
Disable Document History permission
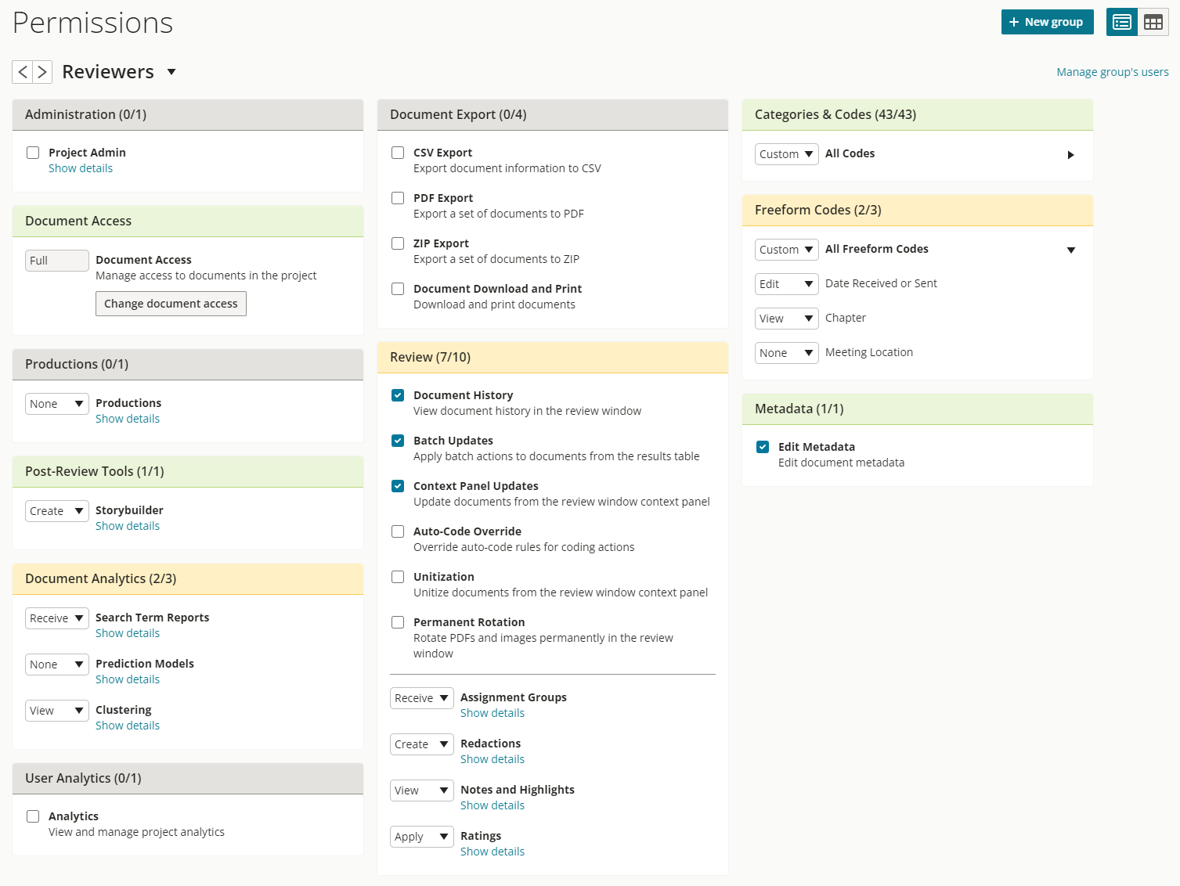(x=397, y=395)
